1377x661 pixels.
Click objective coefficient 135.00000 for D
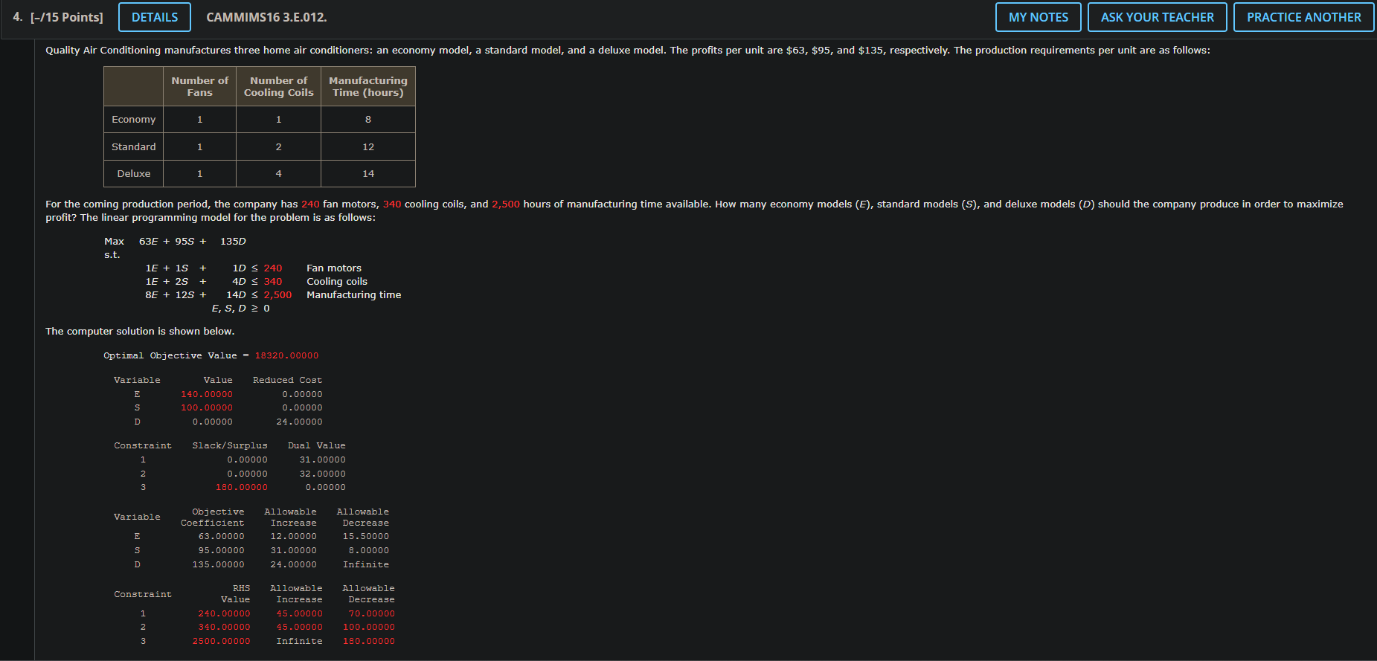[x=218, y=564]
